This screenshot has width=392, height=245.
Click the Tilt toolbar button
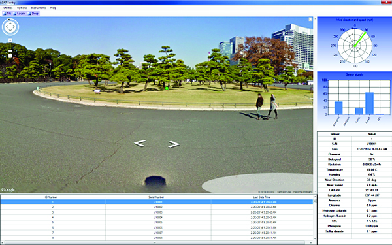pyautogui.click(x=7, y=14)
